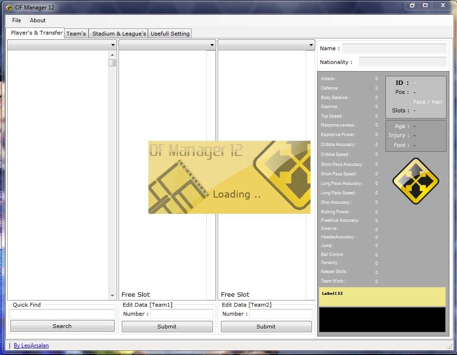
Task: Switch to the Stadium & League's tab
Action: pyautogui.click(x=119, y=34)
